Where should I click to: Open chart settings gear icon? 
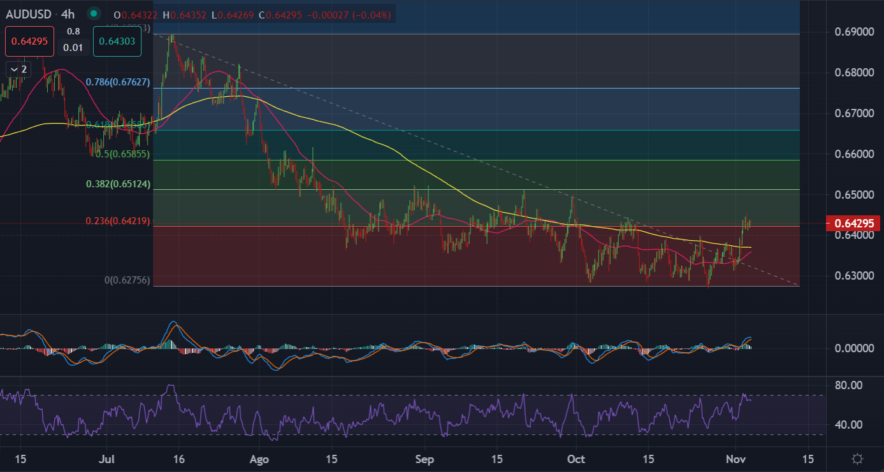[x=857, y=459]
